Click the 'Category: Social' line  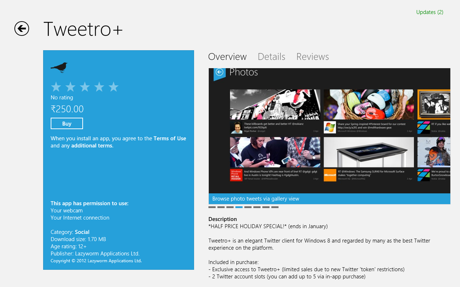tap(70, 232)
